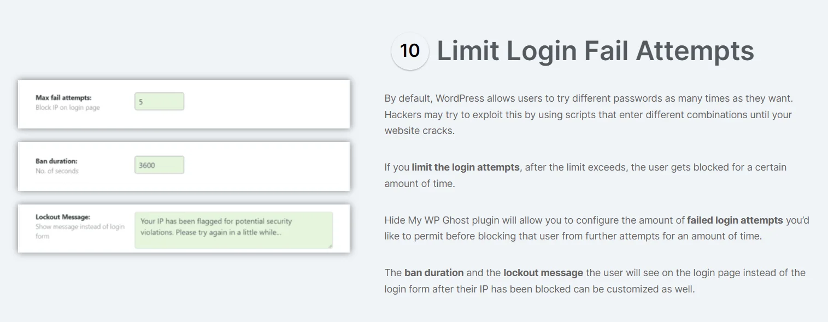Click paragraph starting "By default, WordPress allows"

coord(589,115)
